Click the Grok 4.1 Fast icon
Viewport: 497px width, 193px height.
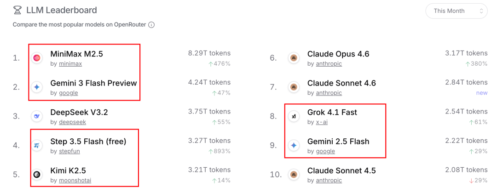(x=294, y=116)
